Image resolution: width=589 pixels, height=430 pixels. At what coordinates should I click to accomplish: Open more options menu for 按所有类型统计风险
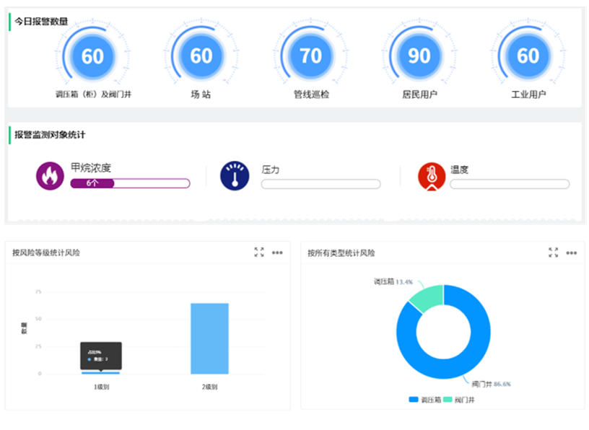click(x=571, y=253)
